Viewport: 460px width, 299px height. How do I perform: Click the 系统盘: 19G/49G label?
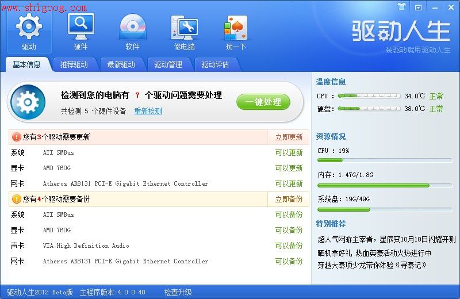coord(343,199)
